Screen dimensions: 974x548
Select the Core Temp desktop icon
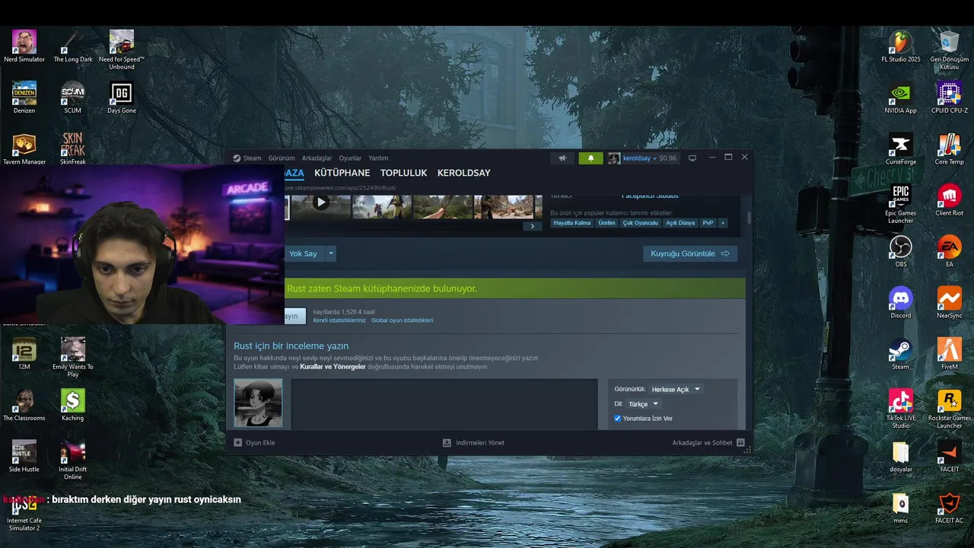point(950,148)
